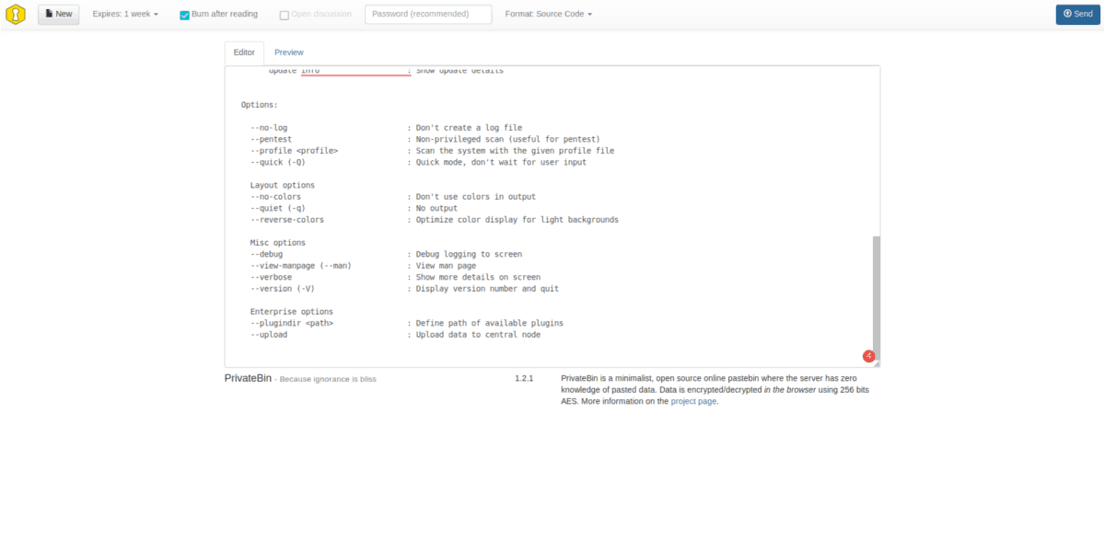
Task: Switch to the Preview tab
Action: click(x=288, y=52)
